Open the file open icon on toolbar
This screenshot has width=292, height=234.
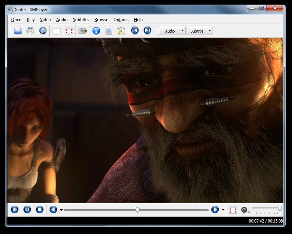(18, 31)
